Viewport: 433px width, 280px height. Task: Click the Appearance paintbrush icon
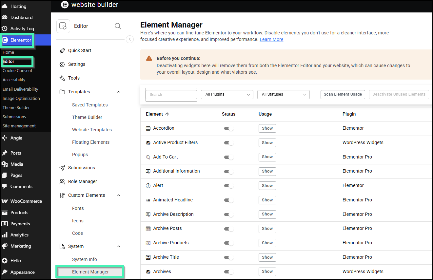point(5,272)
